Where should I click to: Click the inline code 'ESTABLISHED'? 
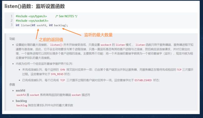143,80
